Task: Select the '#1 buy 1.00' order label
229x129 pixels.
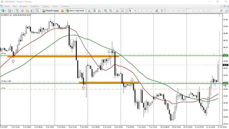Action: 6,81
